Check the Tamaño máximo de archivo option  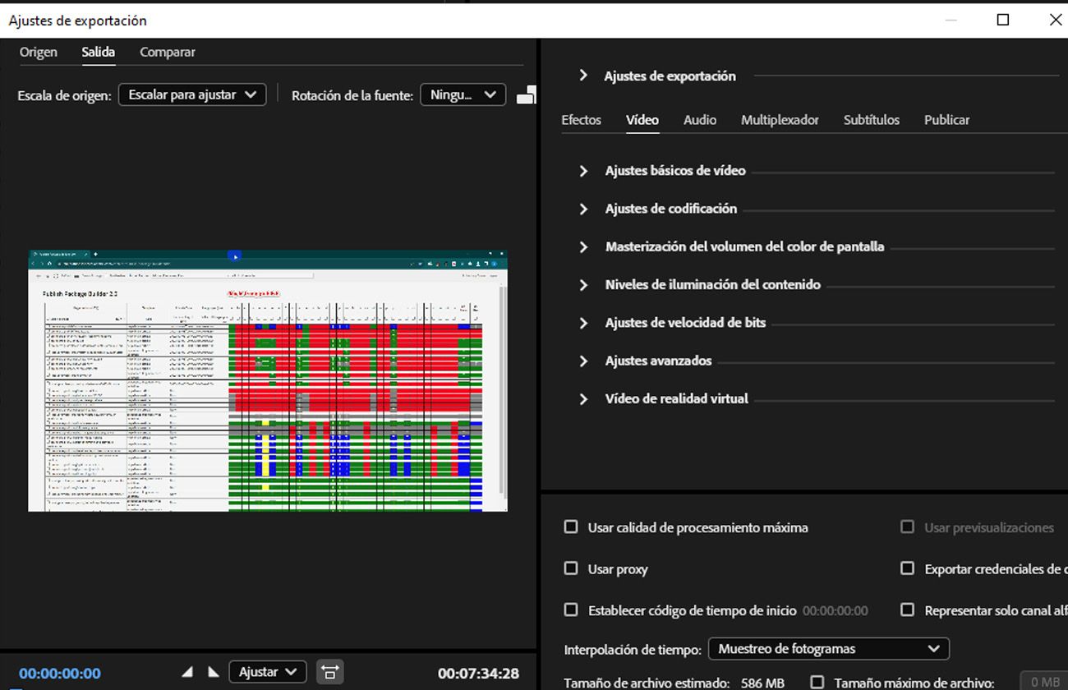point(818,682)
